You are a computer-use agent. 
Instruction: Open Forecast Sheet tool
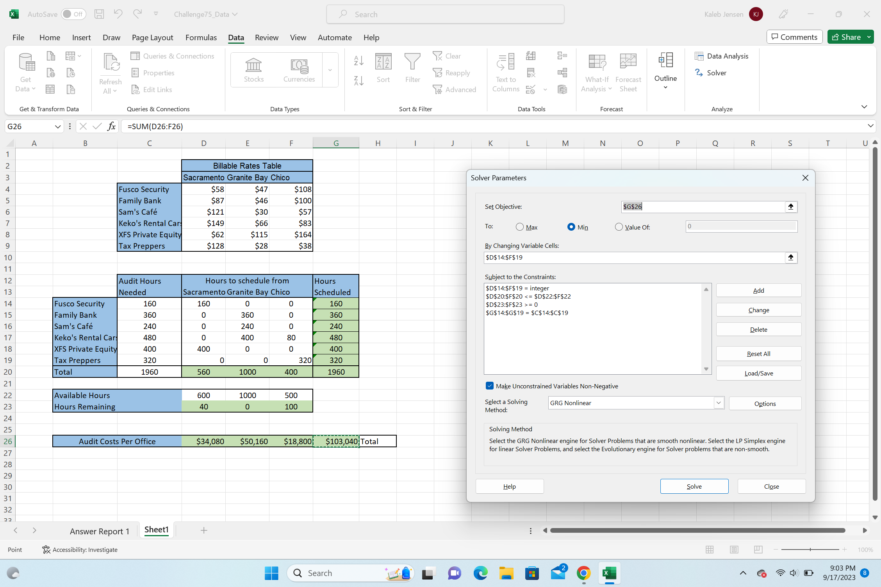pos(628,73)
